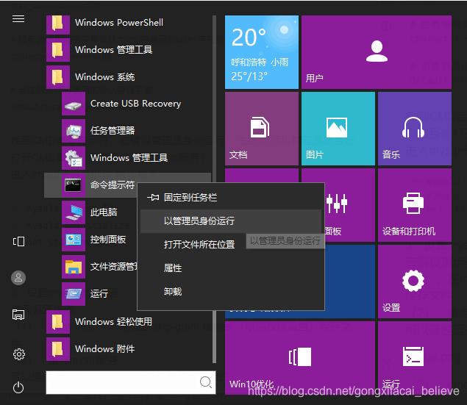Click the Create USB Recovery drive icon

(74, 104)
